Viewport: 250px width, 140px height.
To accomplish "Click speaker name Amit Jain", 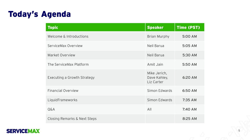I will coord(155,64).
